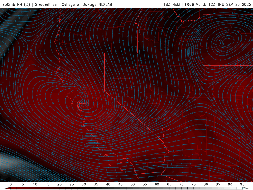Click the "10" label on the color scale
The image size is (253, 190).
(35, 184)
